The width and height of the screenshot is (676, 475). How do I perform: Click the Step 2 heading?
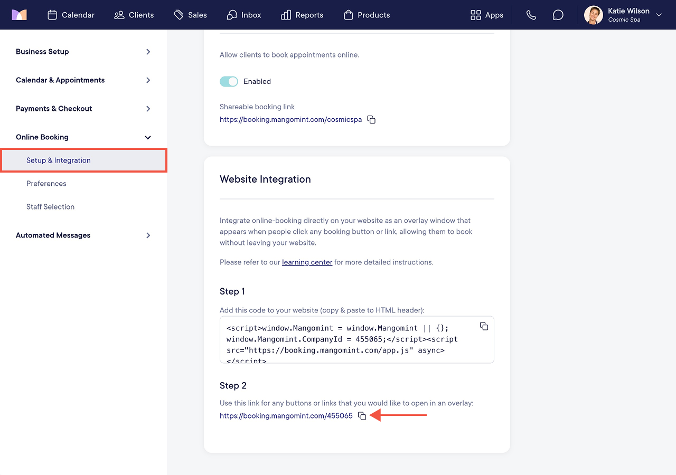tap(233, 386)
